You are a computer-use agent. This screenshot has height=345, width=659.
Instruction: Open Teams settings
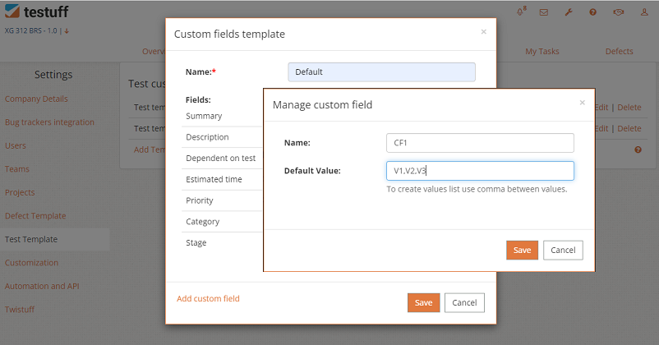click(16, 169)
